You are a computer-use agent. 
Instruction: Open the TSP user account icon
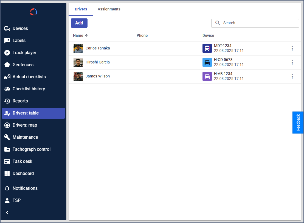click(x=7, y=200)
